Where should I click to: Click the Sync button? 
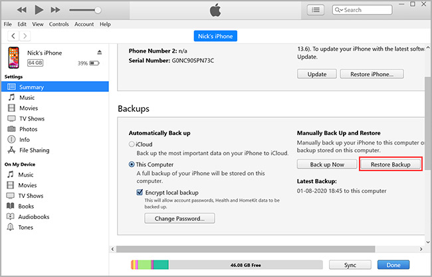[x=350, y=265]
